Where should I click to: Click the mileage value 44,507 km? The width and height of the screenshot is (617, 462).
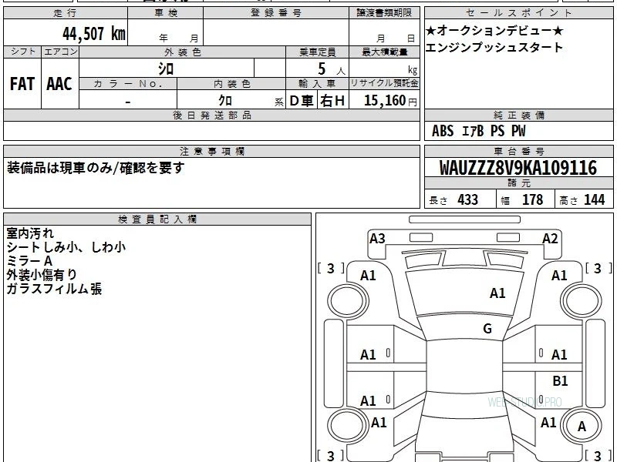point(94,33)
